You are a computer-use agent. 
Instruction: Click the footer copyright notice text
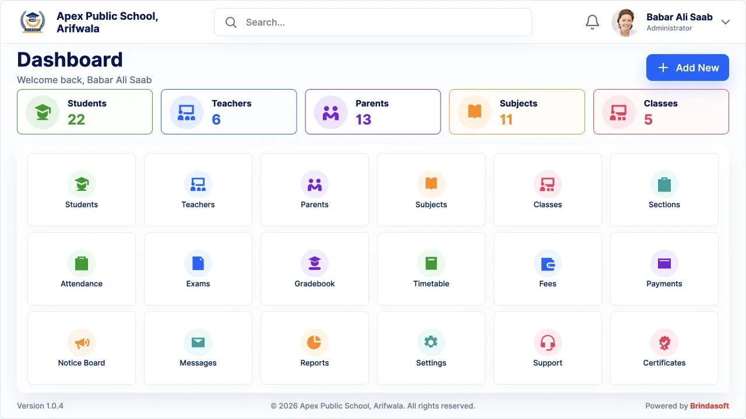pyautogui.click(x=373, y=406)
